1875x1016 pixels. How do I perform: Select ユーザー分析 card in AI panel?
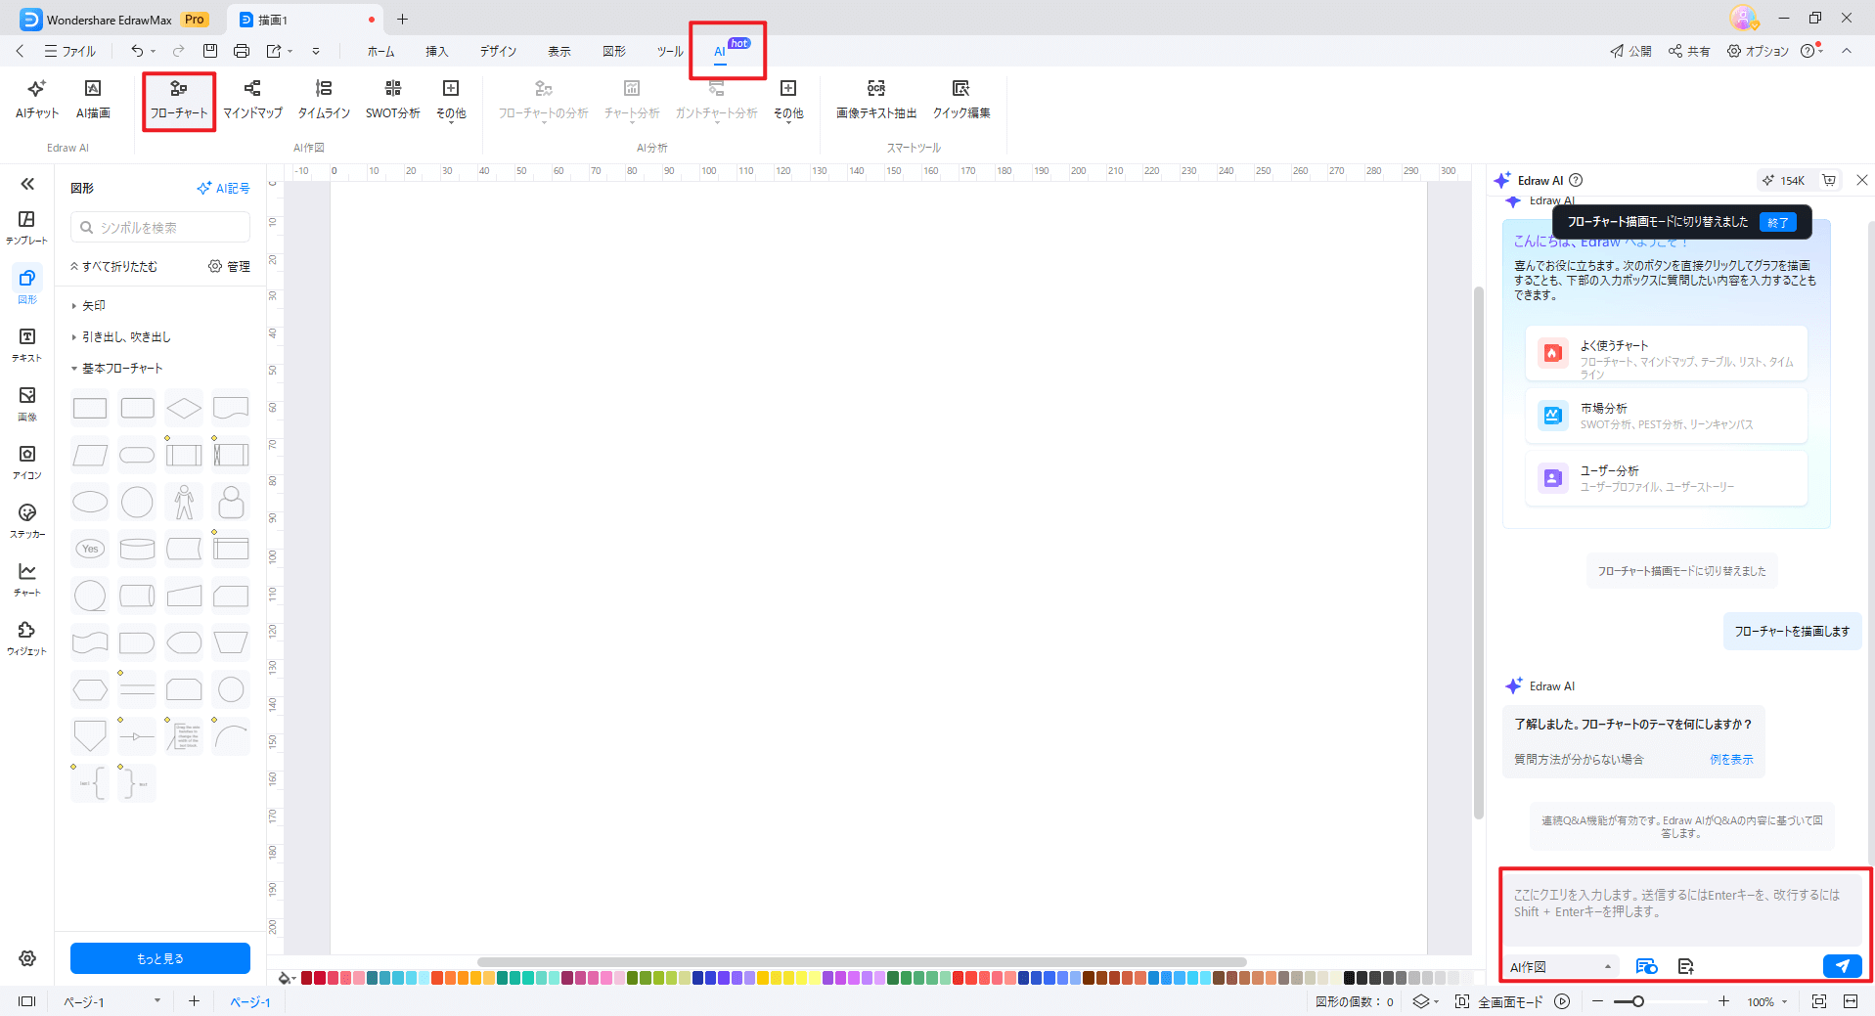(1666, 478)
